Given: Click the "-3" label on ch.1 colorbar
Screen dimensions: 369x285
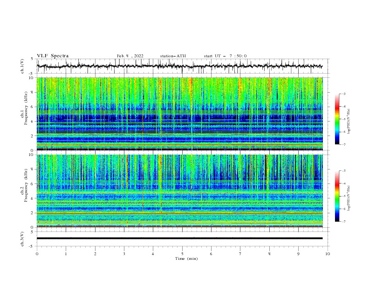Looking at the screenshot, I should (x=344, y=94).
